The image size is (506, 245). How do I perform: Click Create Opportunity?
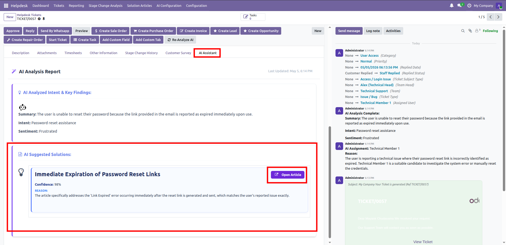tap(261, 31)
